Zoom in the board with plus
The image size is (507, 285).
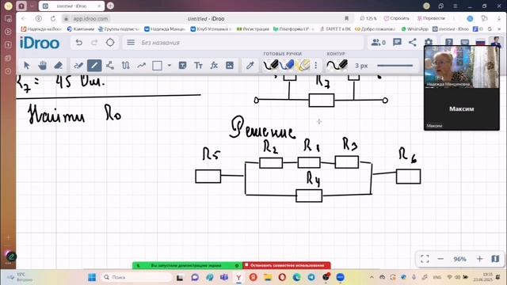(x=479, y=259)
